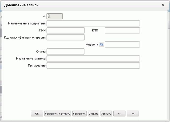Open the Код цели lookup book icon
The width and height of the screenshot is (170, 122).
pyautogui.click(x=101, y=44)
